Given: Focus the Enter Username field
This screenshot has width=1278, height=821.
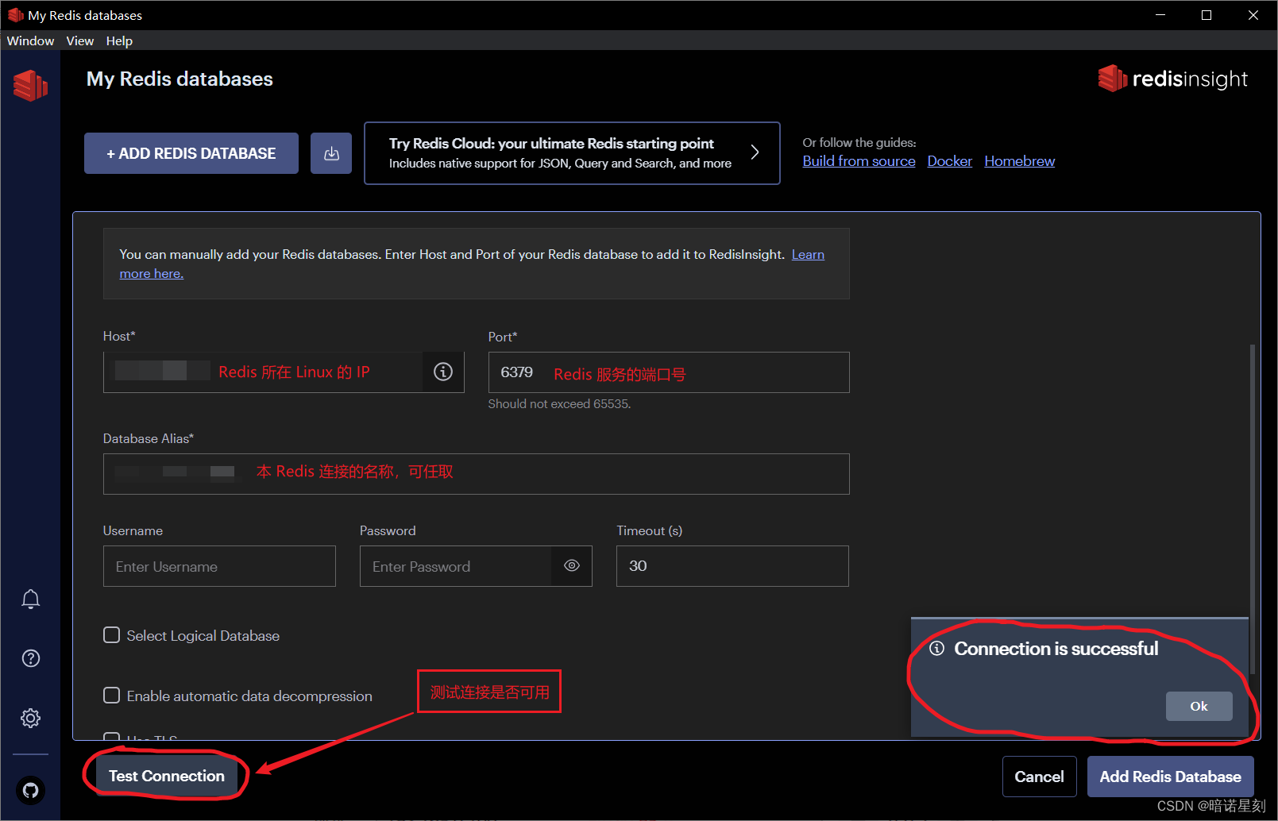Looking at the screenshot, I should [x=219, y=566].
